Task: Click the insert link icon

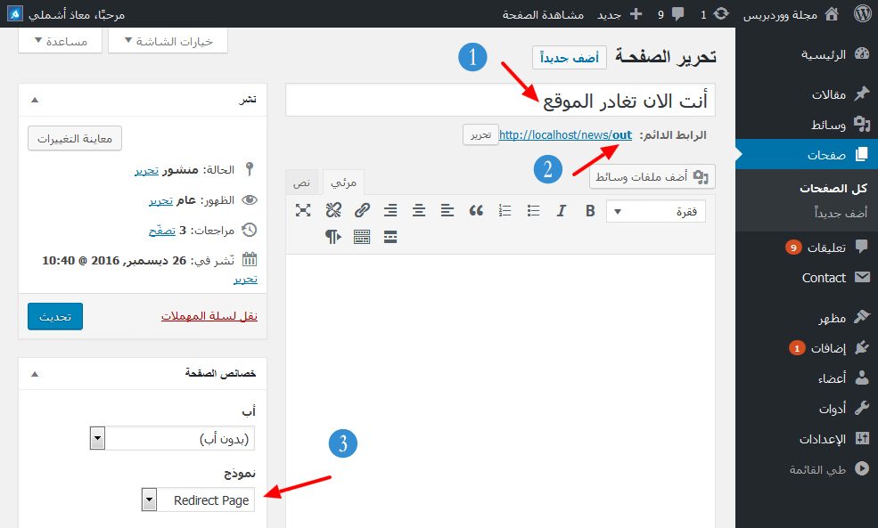Action: (362, 211)
